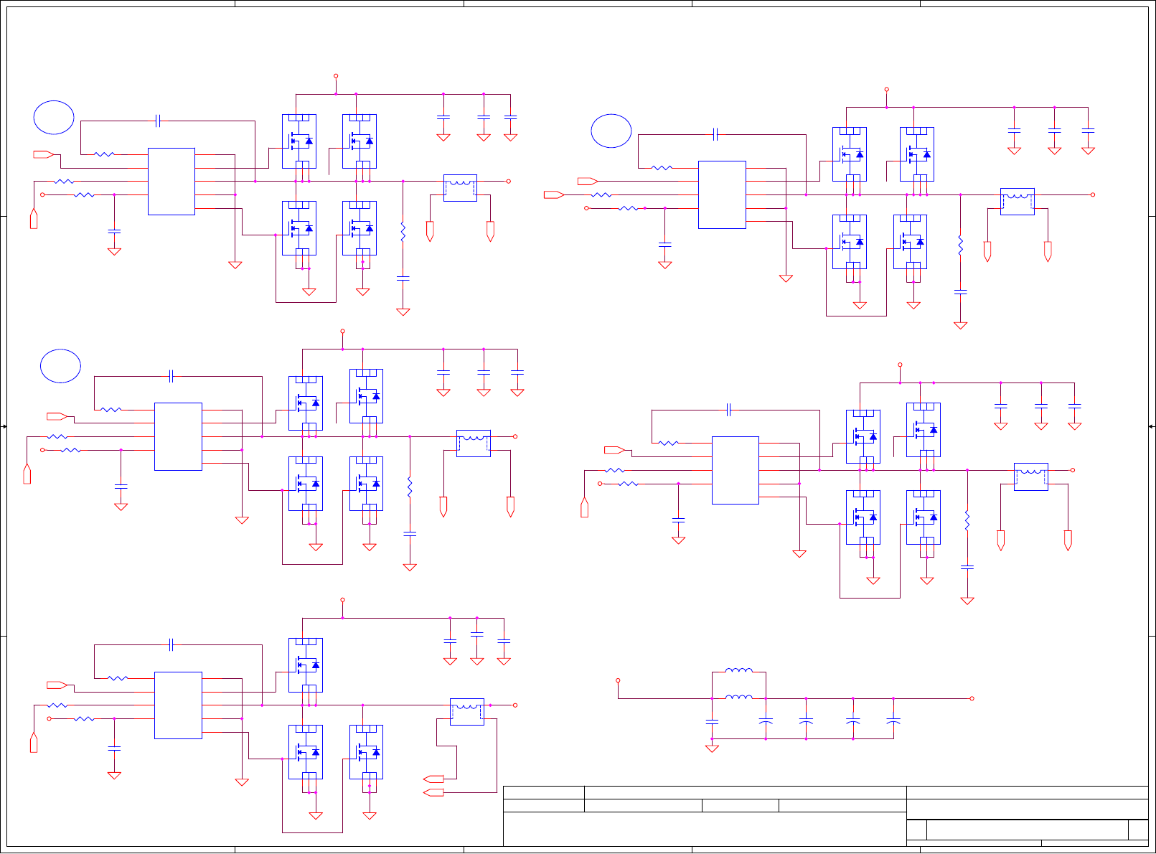Click the output terminal circle right of filter circuit

(x=972, y=698)
